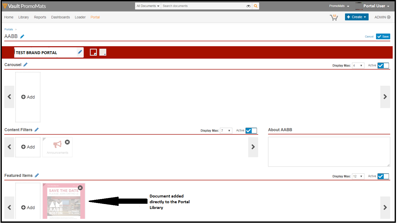
Task: Toggle the Content Filters Active switch
Action: coord(251,131)
